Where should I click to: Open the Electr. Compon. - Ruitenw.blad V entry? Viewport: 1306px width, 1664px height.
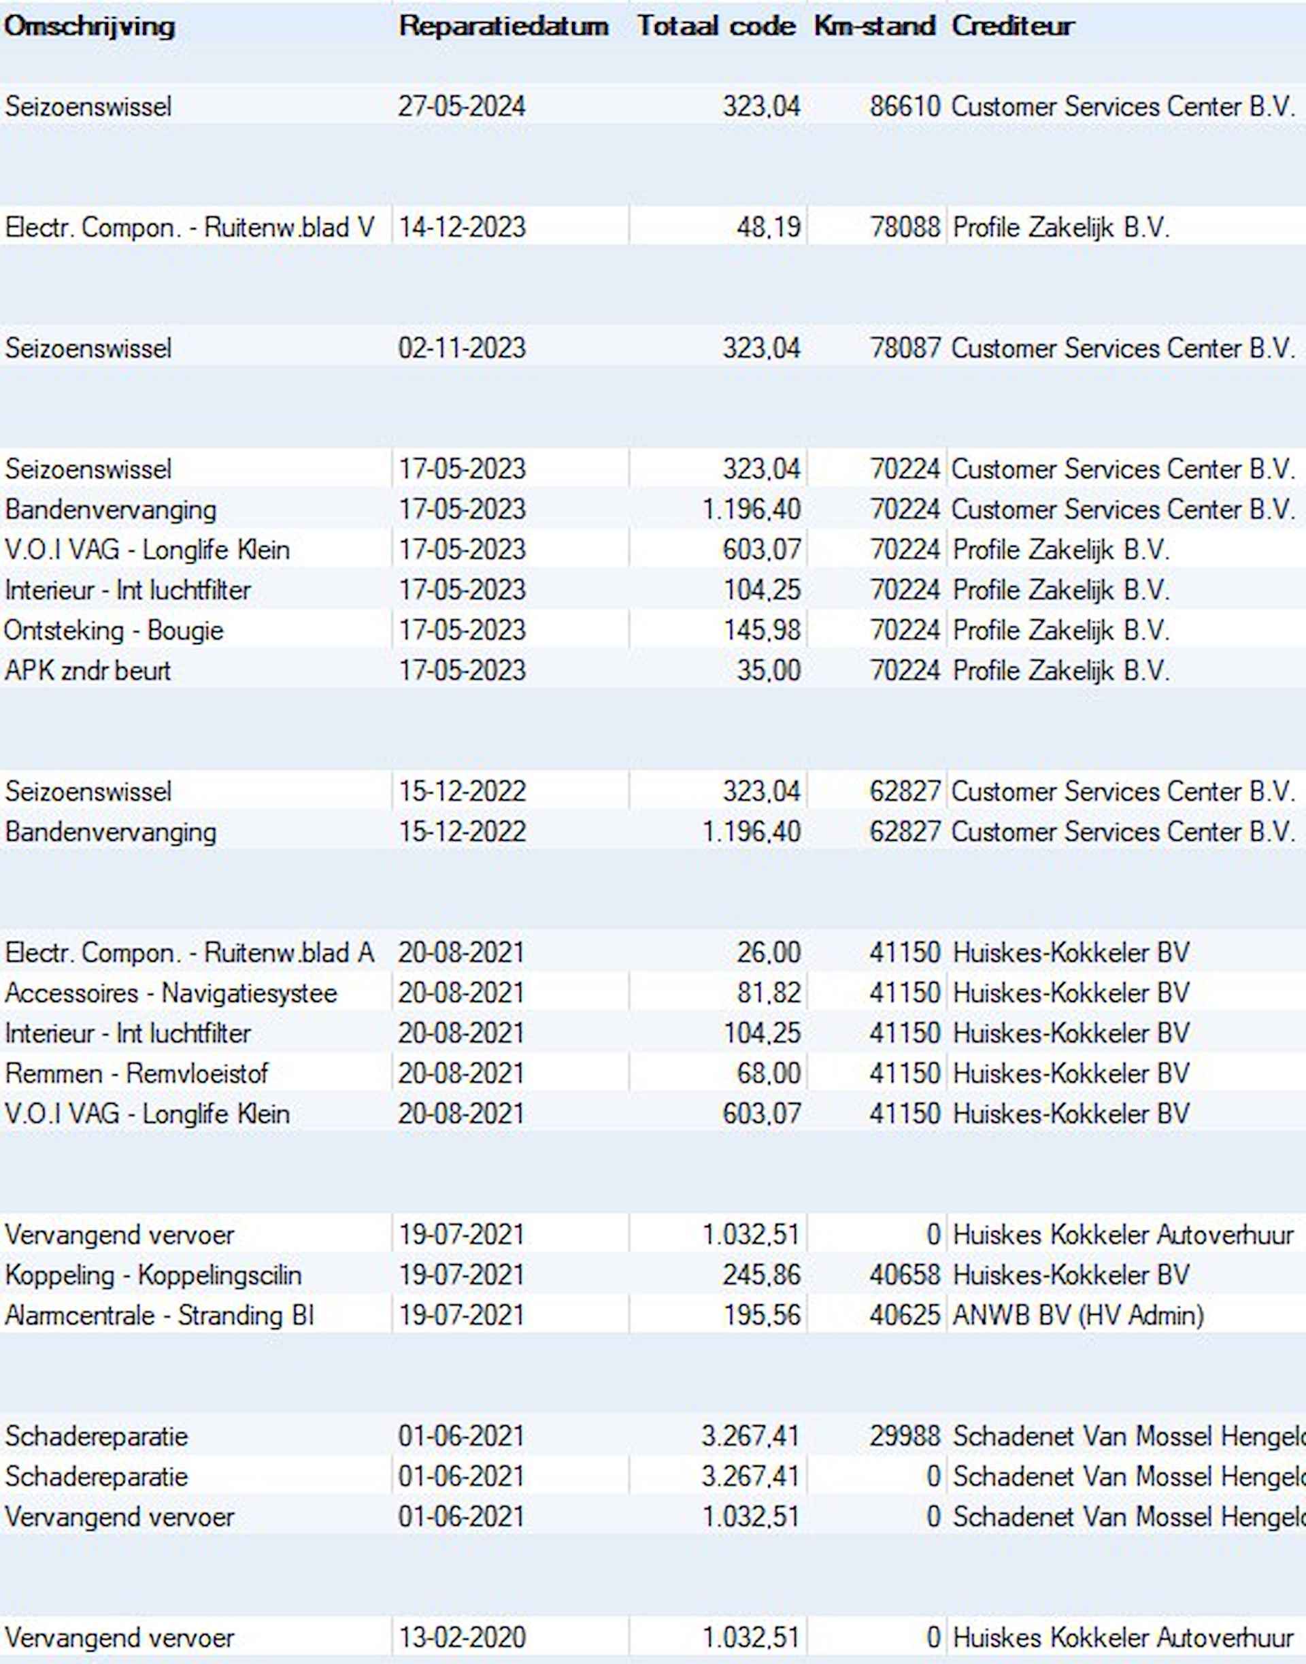click(x=190, y=227)
